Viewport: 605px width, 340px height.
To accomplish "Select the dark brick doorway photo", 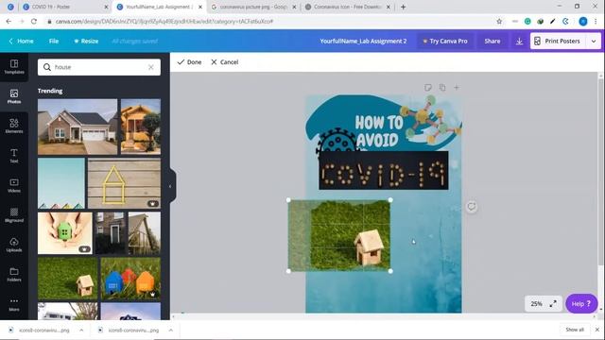I will click(111, 233).
